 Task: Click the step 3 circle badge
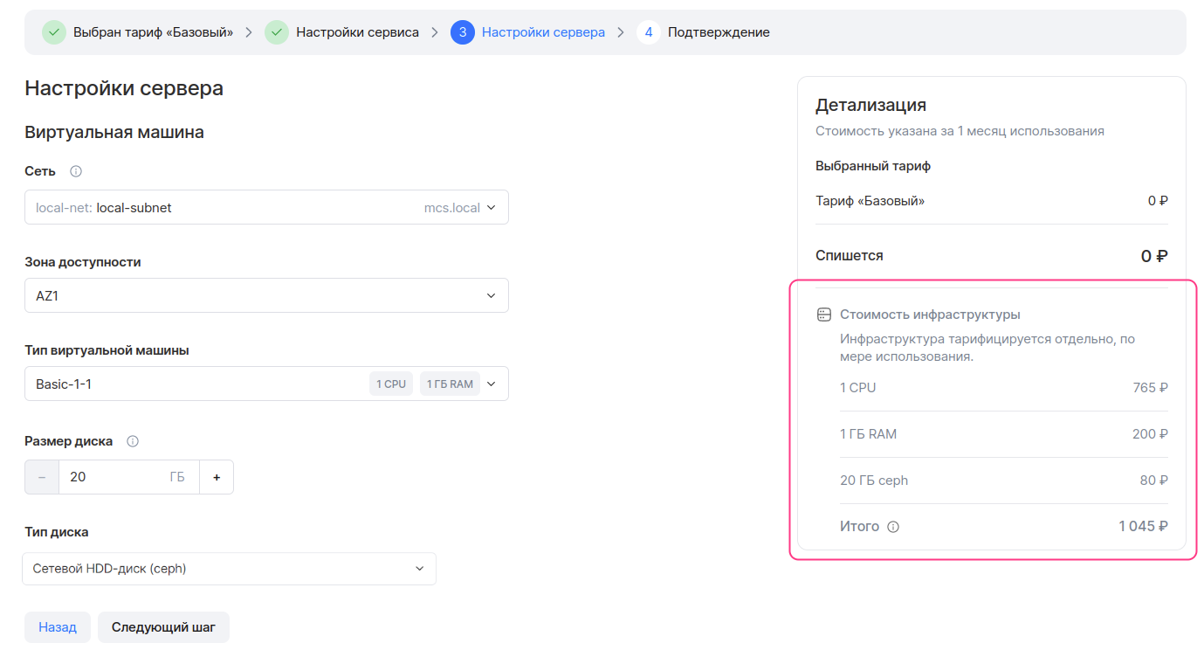(463, 32)
